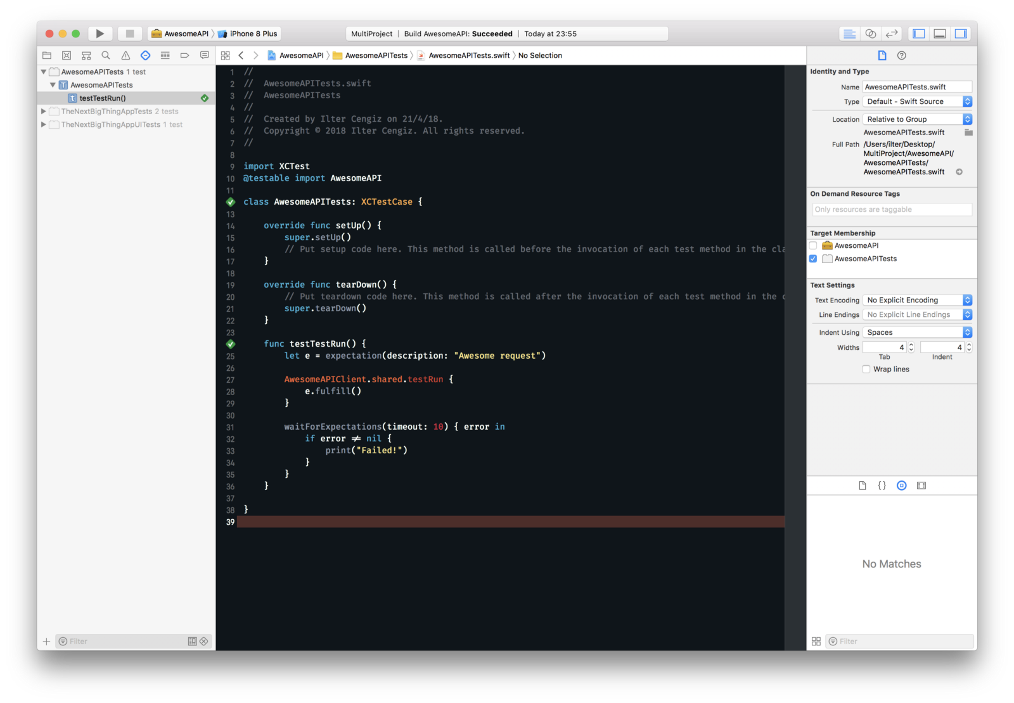Click the library Filter field
The width and height of the screenshot is (1014, 703).
899,642
